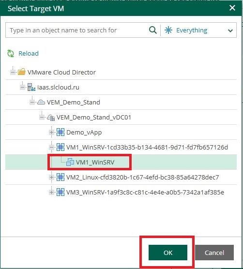Select the VM1_WinSRV virtual machine row
The height and width of the screenshot is (269, 243).
pyautogui.click(x=121, y=162)
